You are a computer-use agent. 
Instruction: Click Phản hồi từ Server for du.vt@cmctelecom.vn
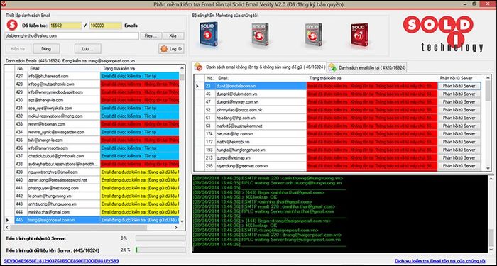459,86
